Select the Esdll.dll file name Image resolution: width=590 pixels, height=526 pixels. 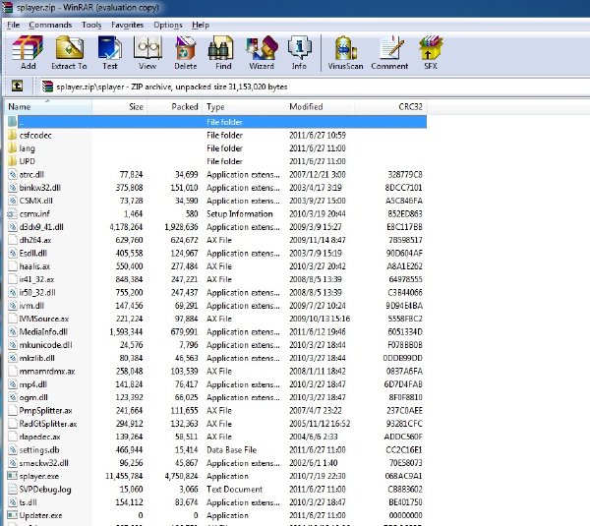pyautogui.click(x=33, y=254)
